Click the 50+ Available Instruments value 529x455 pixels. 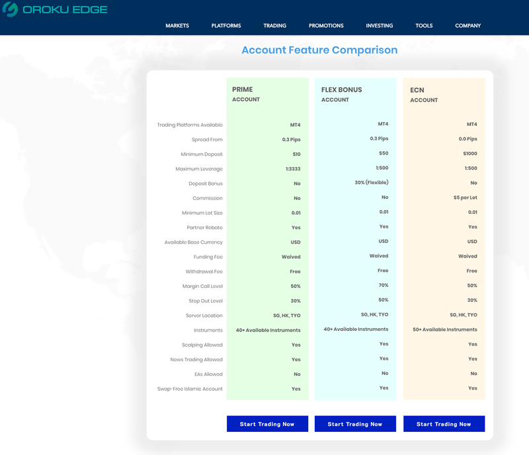(445, 330)
